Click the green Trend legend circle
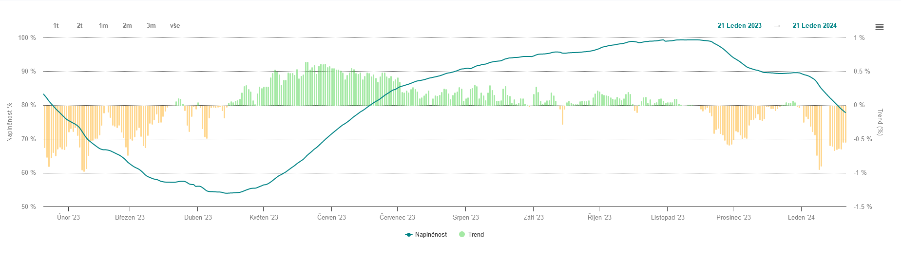 pyautogui.click(x=462, y=235)
